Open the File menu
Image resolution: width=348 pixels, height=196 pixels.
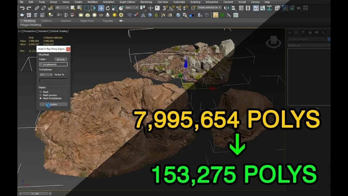pos(21,2)
